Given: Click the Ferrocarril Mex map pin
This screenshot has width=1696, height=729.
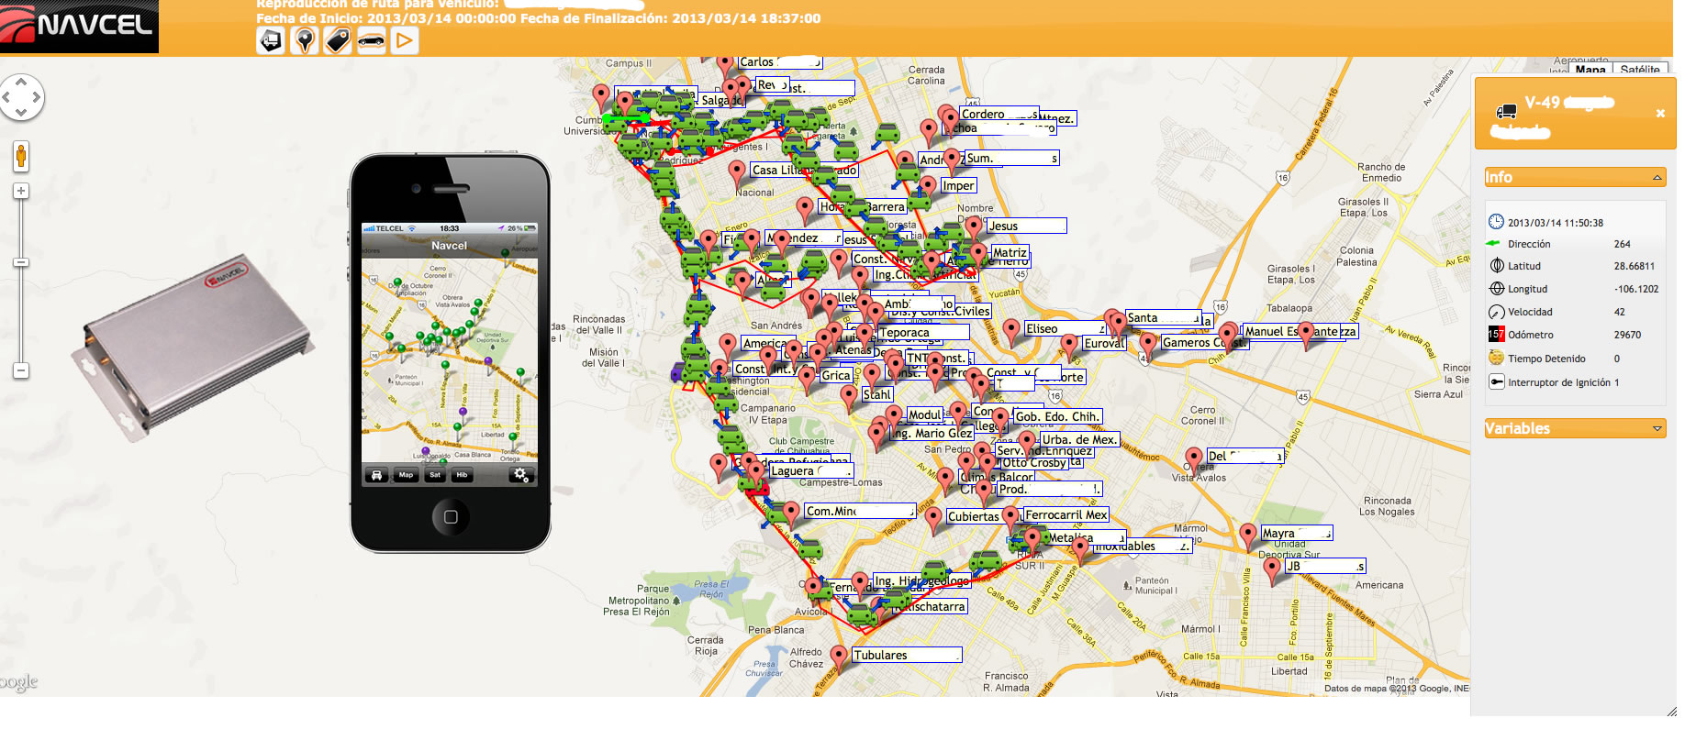Looking at the screenshot, I should click(x=1010, y=517).
